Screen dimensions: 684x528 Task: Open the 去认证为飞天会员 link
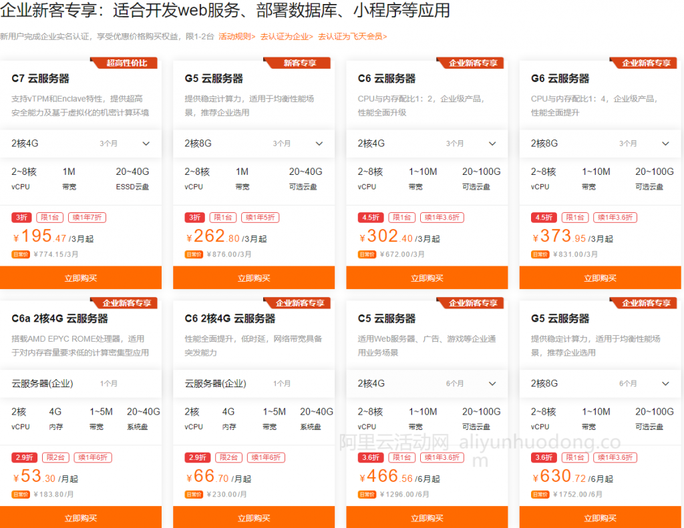353,37
